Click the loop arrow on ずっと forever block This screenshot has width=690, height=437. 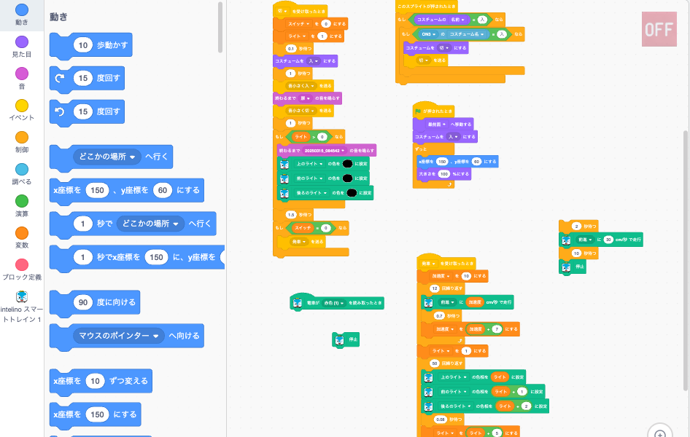(449, 185)
